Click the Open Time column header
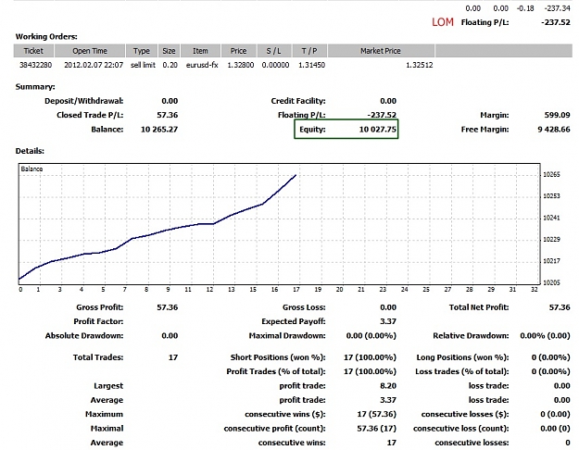Image resolution: width=579 pixels, height=450 pixels. pos(90,51)
